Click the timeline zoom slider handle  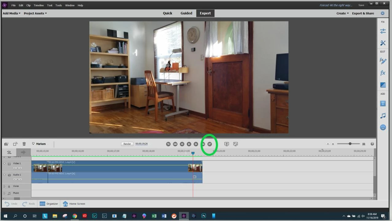pos(350,144)
